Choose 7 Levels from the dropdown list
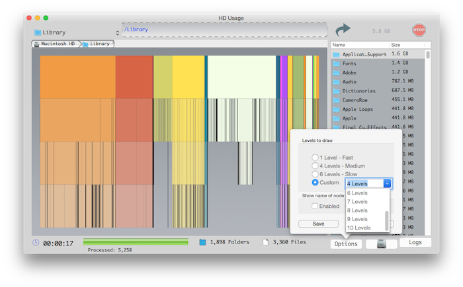This screenshot has width=463, height=287. [366, 201]
